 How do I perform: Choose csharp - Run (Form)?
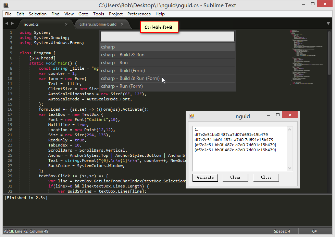click(167, 86)
